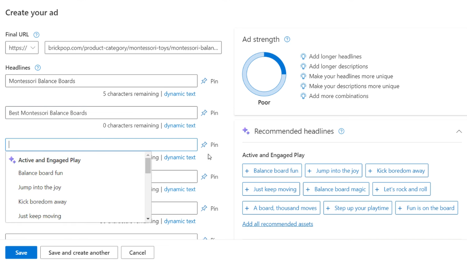This screenshot has width=467, height=261.
Task: Open Recommended headlines help icon
Action: tap(341, 131)
